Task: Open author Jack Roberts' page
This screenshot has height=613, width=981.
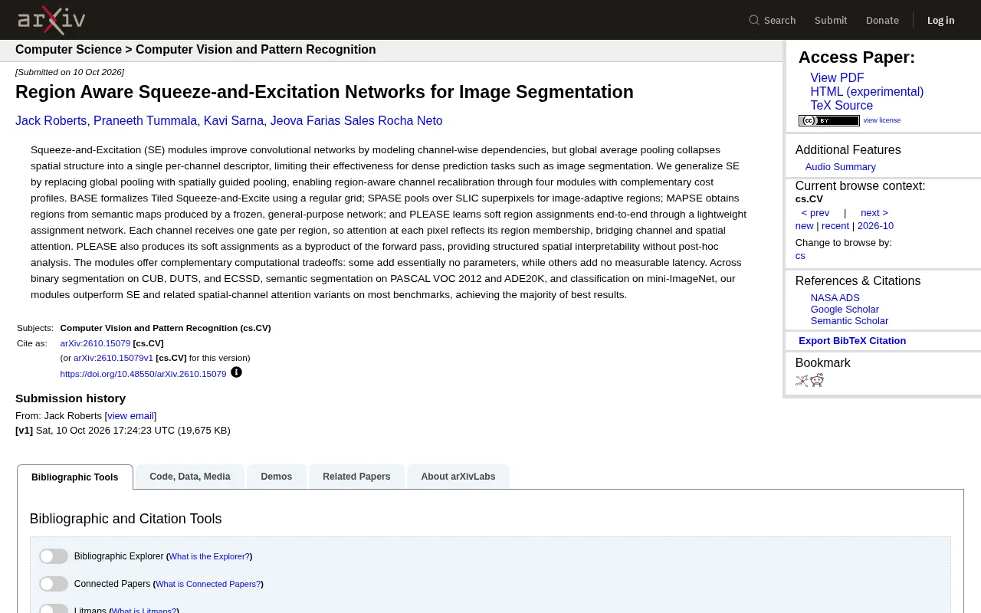Action: tap(51, 121)
